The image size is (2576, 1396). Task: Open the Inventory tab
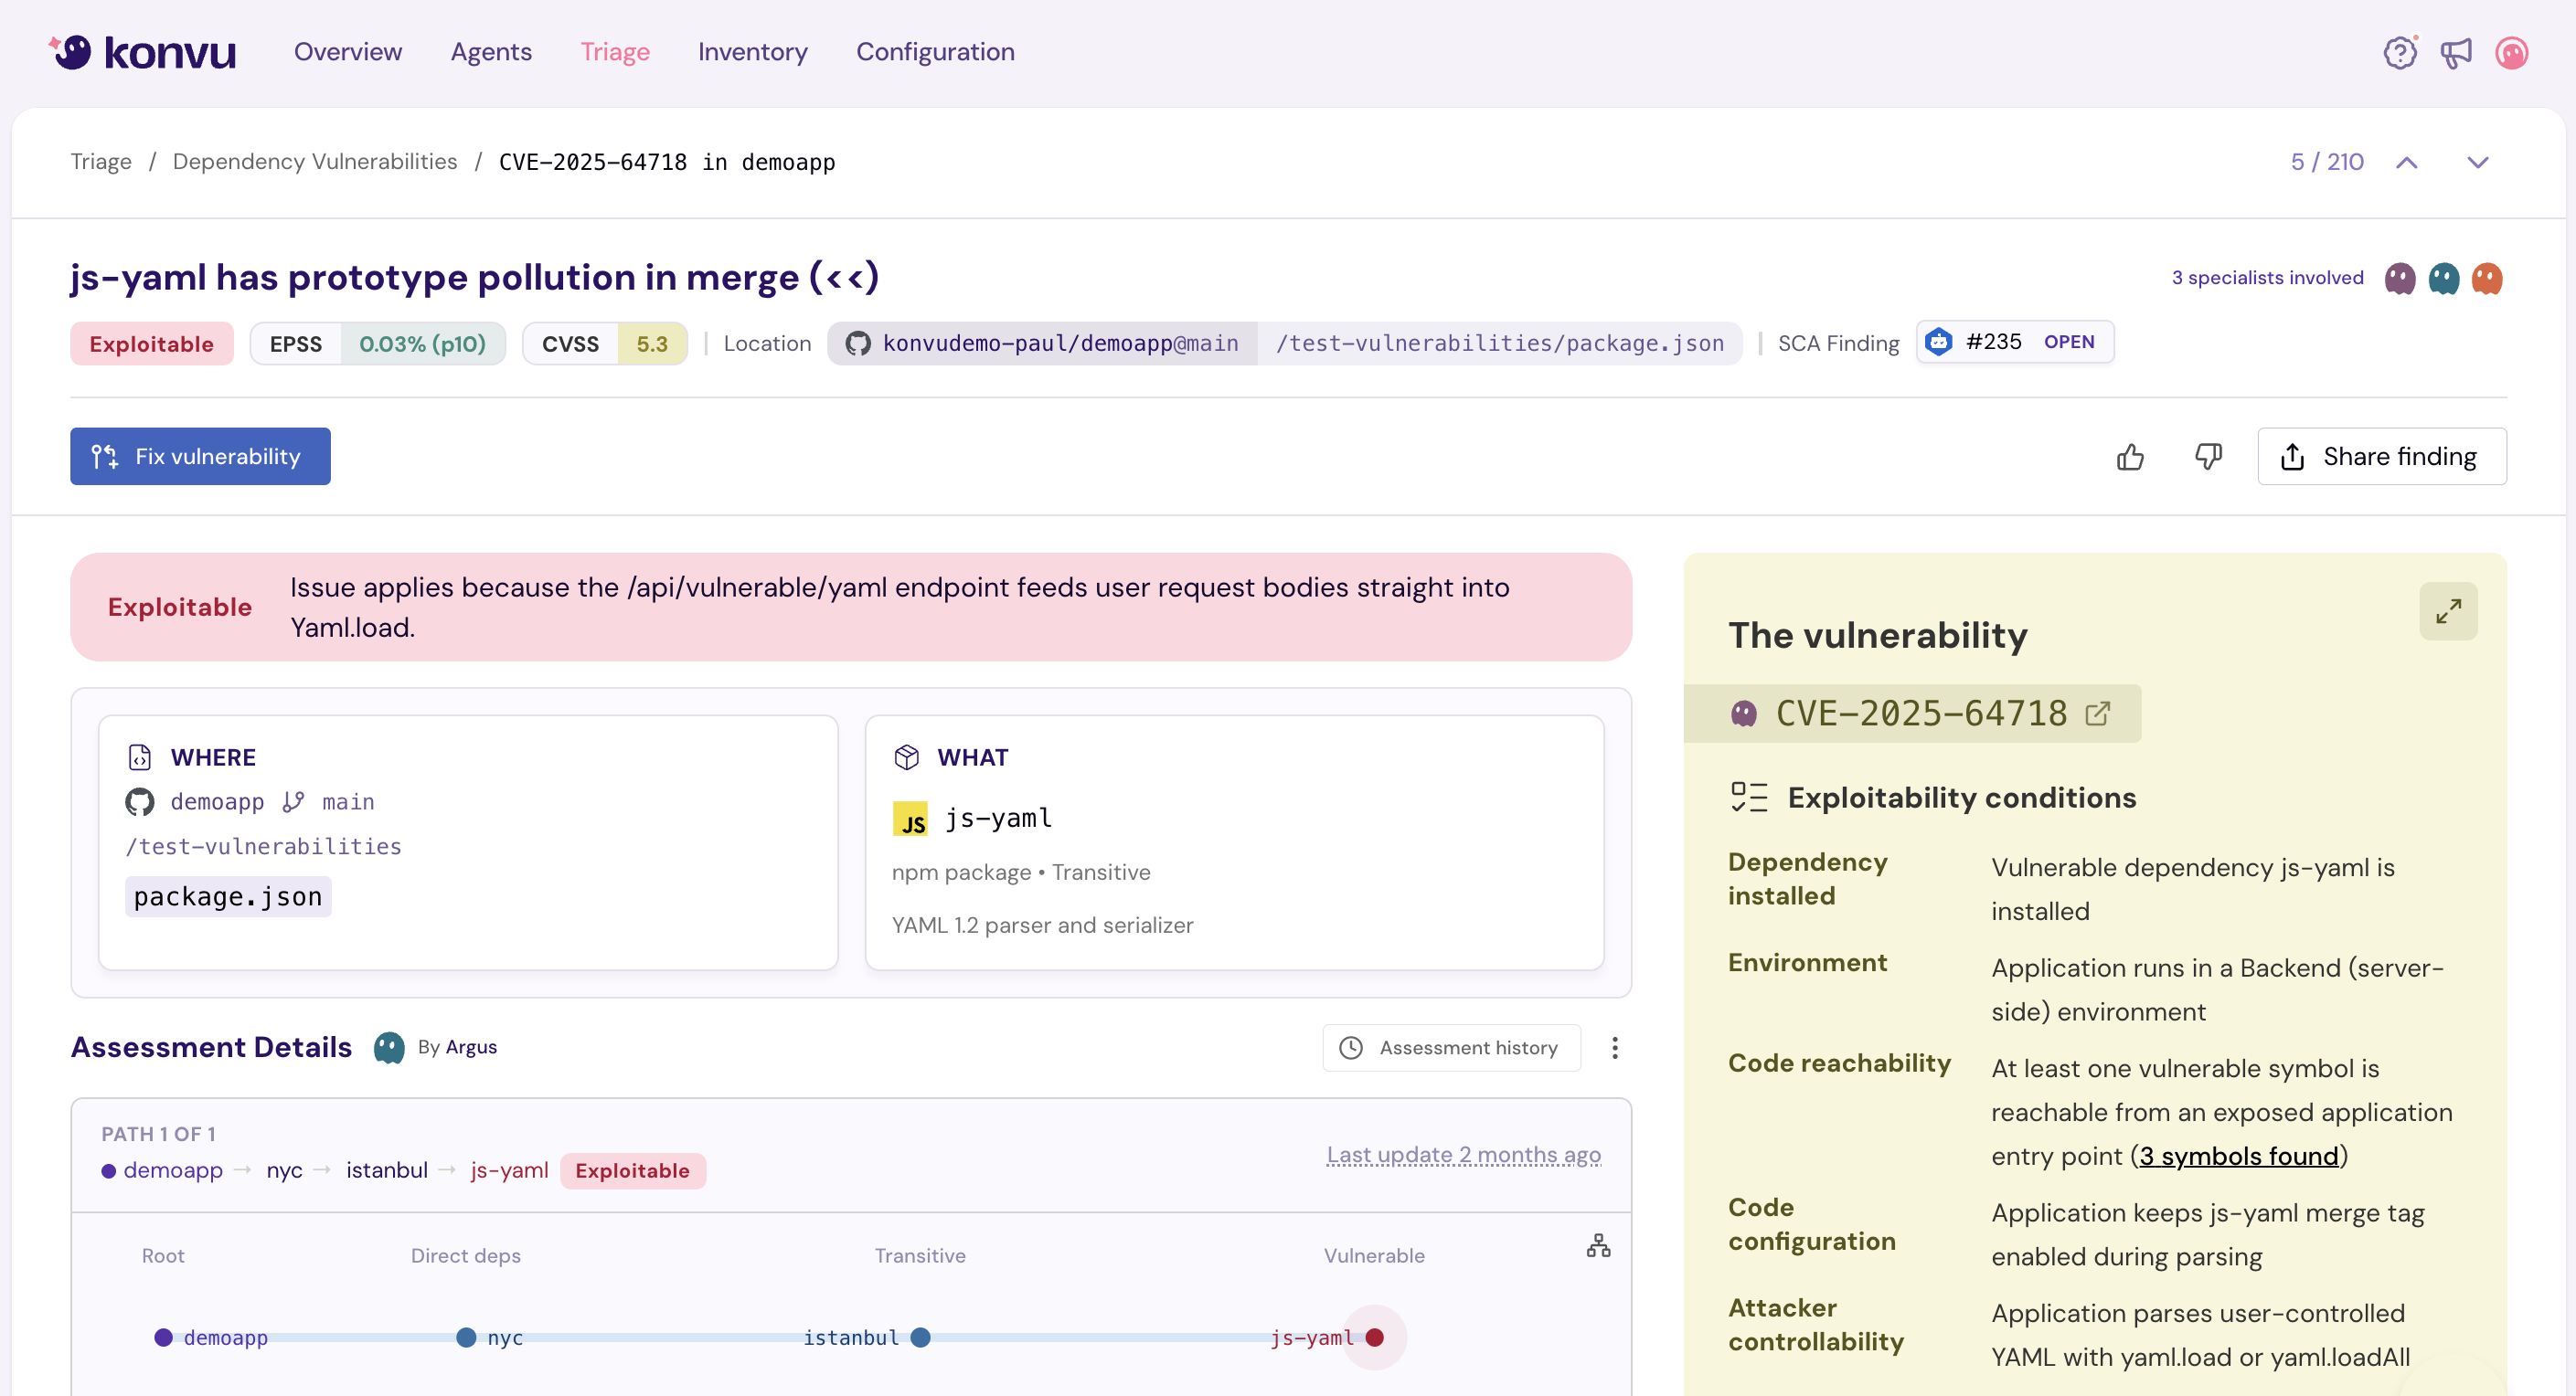[753, 52]
